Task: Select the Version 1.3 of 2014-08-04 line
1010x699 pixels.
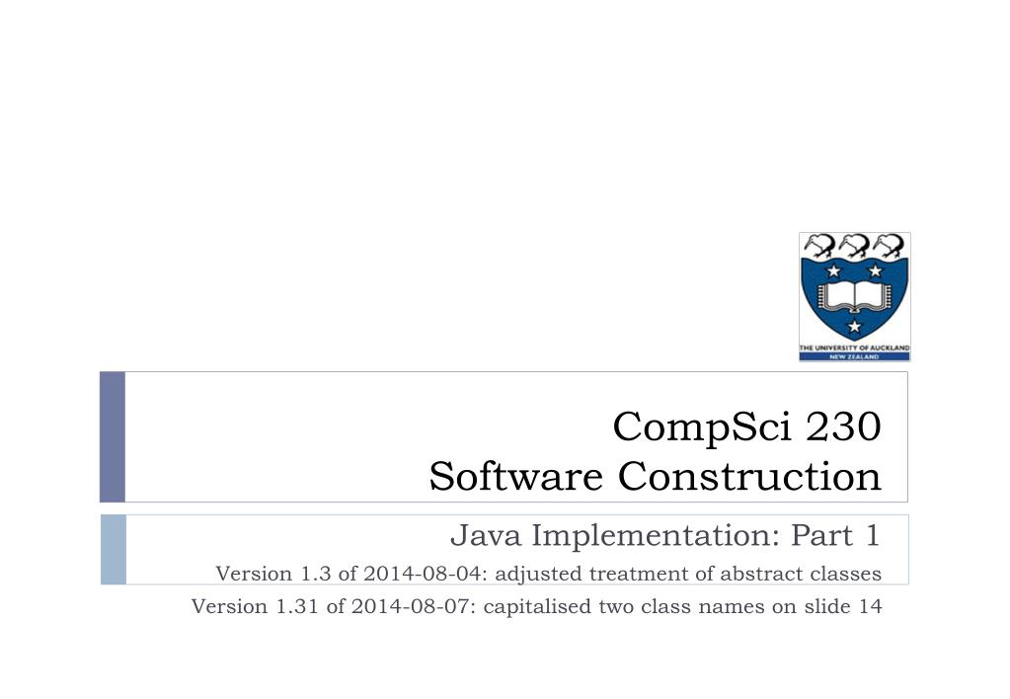Action: (548, 574)
